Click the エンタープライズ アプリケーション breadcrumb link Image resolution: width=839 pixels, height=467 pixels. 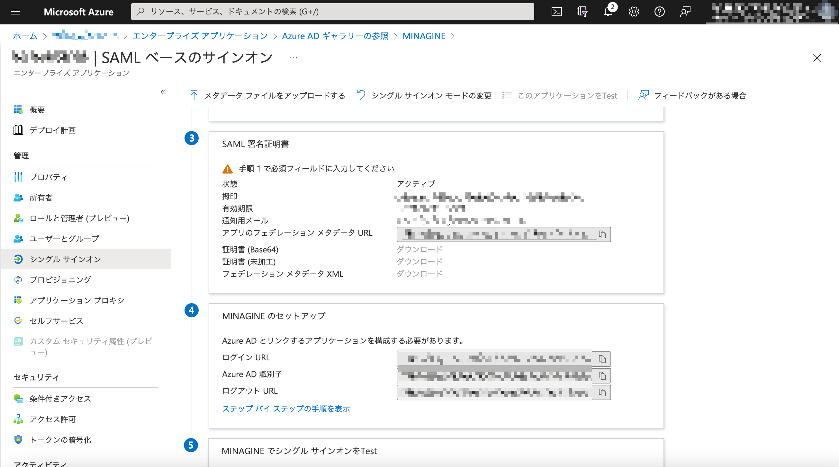pyautogui.click(x=200, y=36)
